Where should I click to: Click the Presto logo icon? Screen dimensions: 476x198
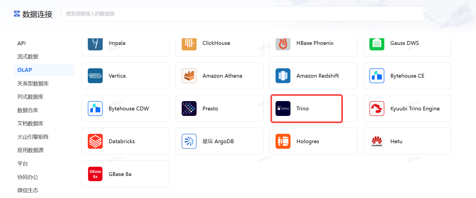pyautogui.click(x=189, y=109)
